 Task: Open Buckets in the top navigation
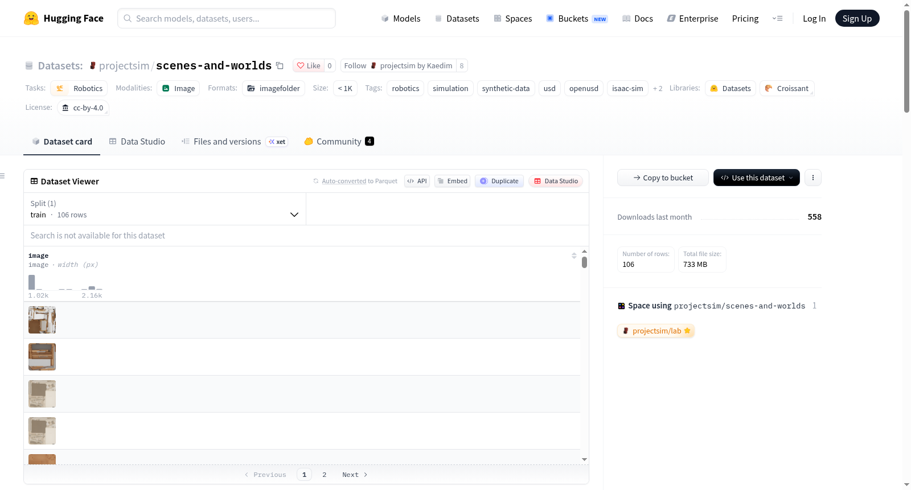[x=577, y=18]
